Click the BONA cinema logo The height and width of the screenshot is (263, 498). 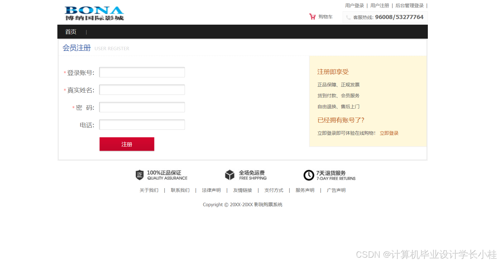pyautogui.click(x=94, y=13)
